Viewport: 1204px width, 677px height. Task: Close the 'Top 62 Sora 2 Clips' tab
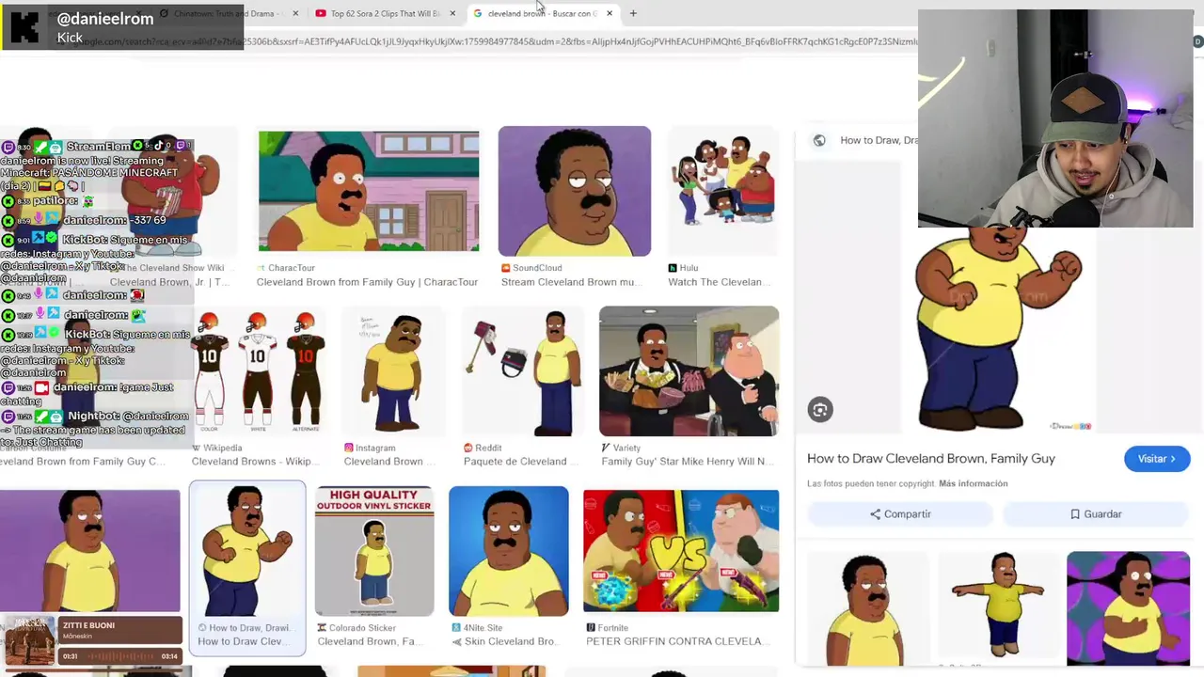point(452,13)
